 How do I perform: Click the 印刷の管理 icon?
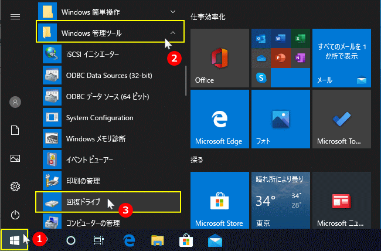52,181
